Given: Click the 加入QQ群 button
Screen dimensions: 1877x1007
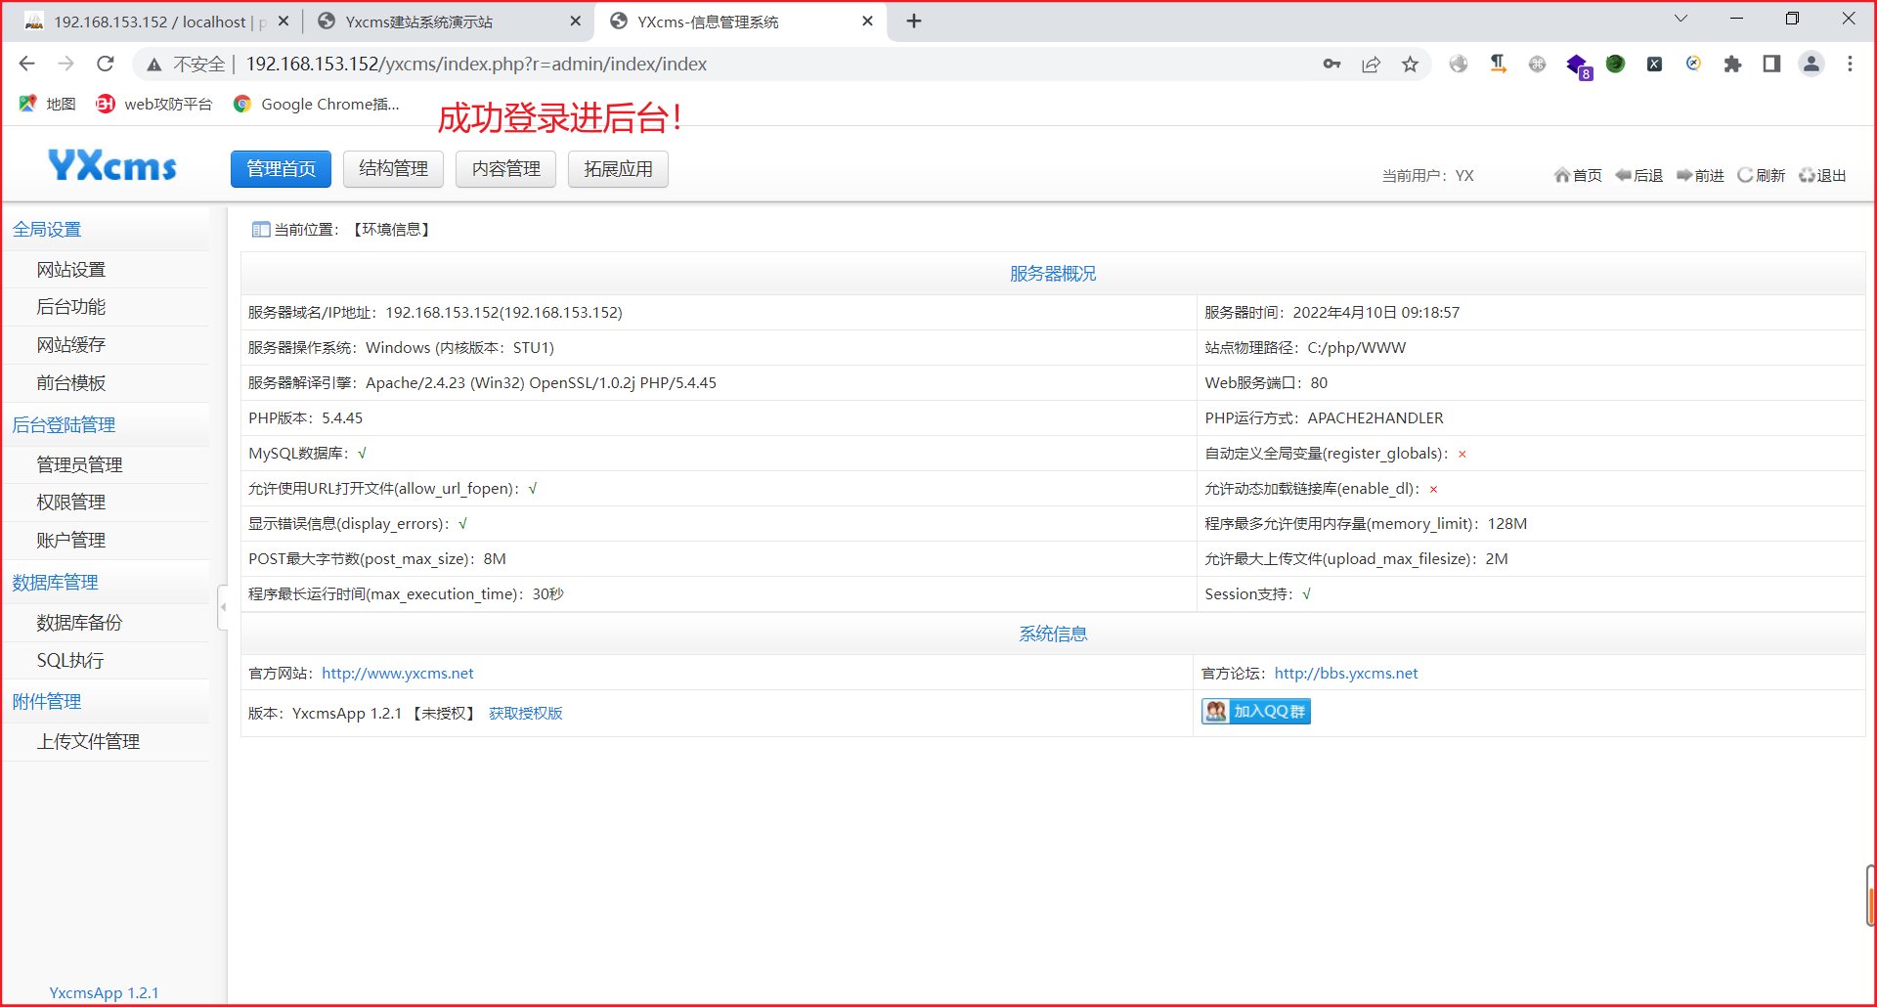Looking at the screenshot, I should [x=1256, y=712].
